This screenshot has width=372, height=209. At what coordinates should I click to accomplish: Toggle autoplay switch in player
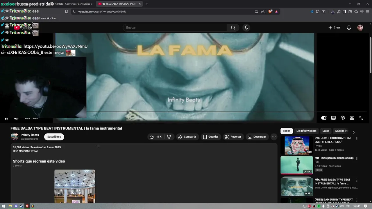[324, 118]
